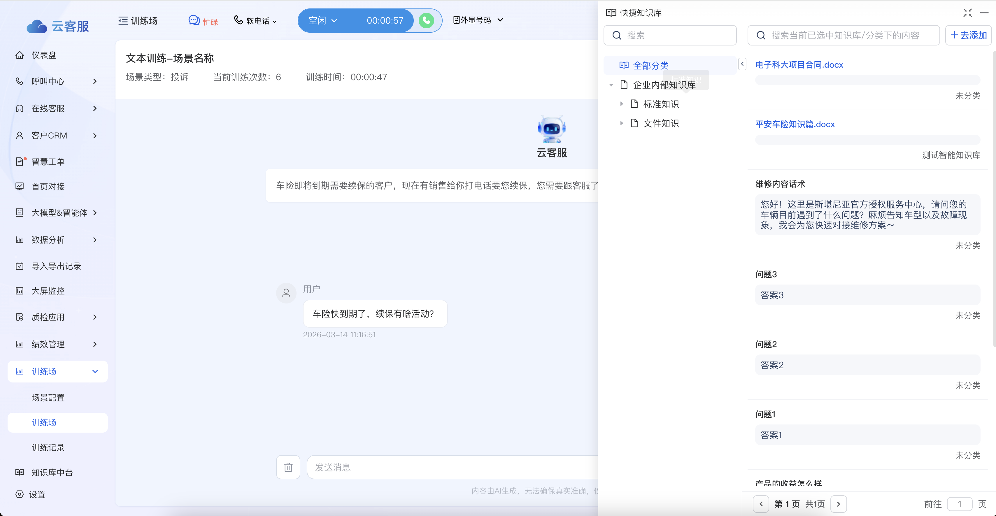This screenshot has width=996, height=516.
Task: Open 设置 gear item in sidebar
Action: (37, 494)
